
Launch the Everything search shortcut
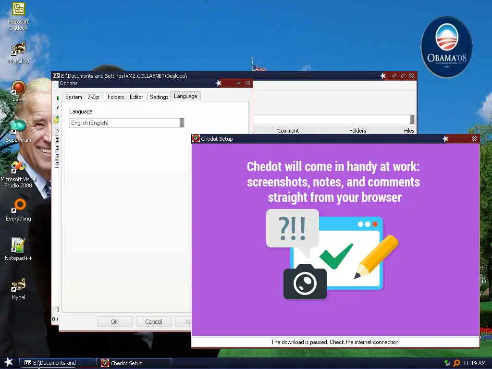tap(18, 210)
